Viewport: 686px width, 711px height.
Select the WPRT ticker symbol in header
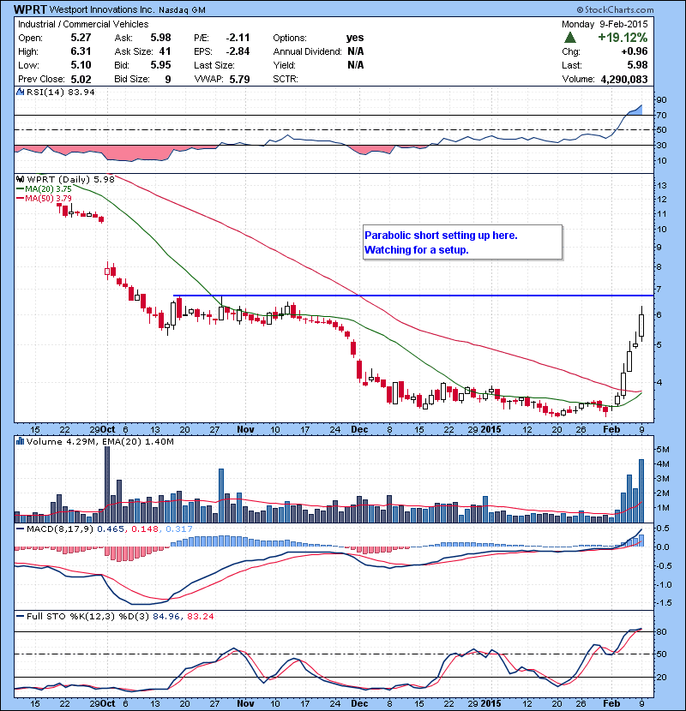click(30, 9)
